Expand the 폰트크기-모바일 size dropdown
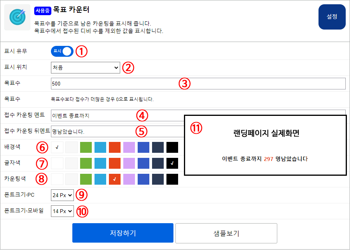 click(62, 211)
